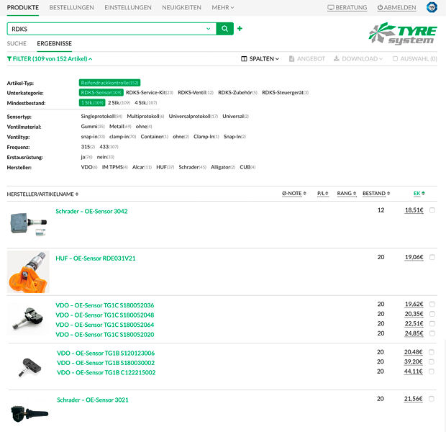
Task: Click the orange HUF sensor thumbnail
Action: pyautogui.click(x=28, y=271)
